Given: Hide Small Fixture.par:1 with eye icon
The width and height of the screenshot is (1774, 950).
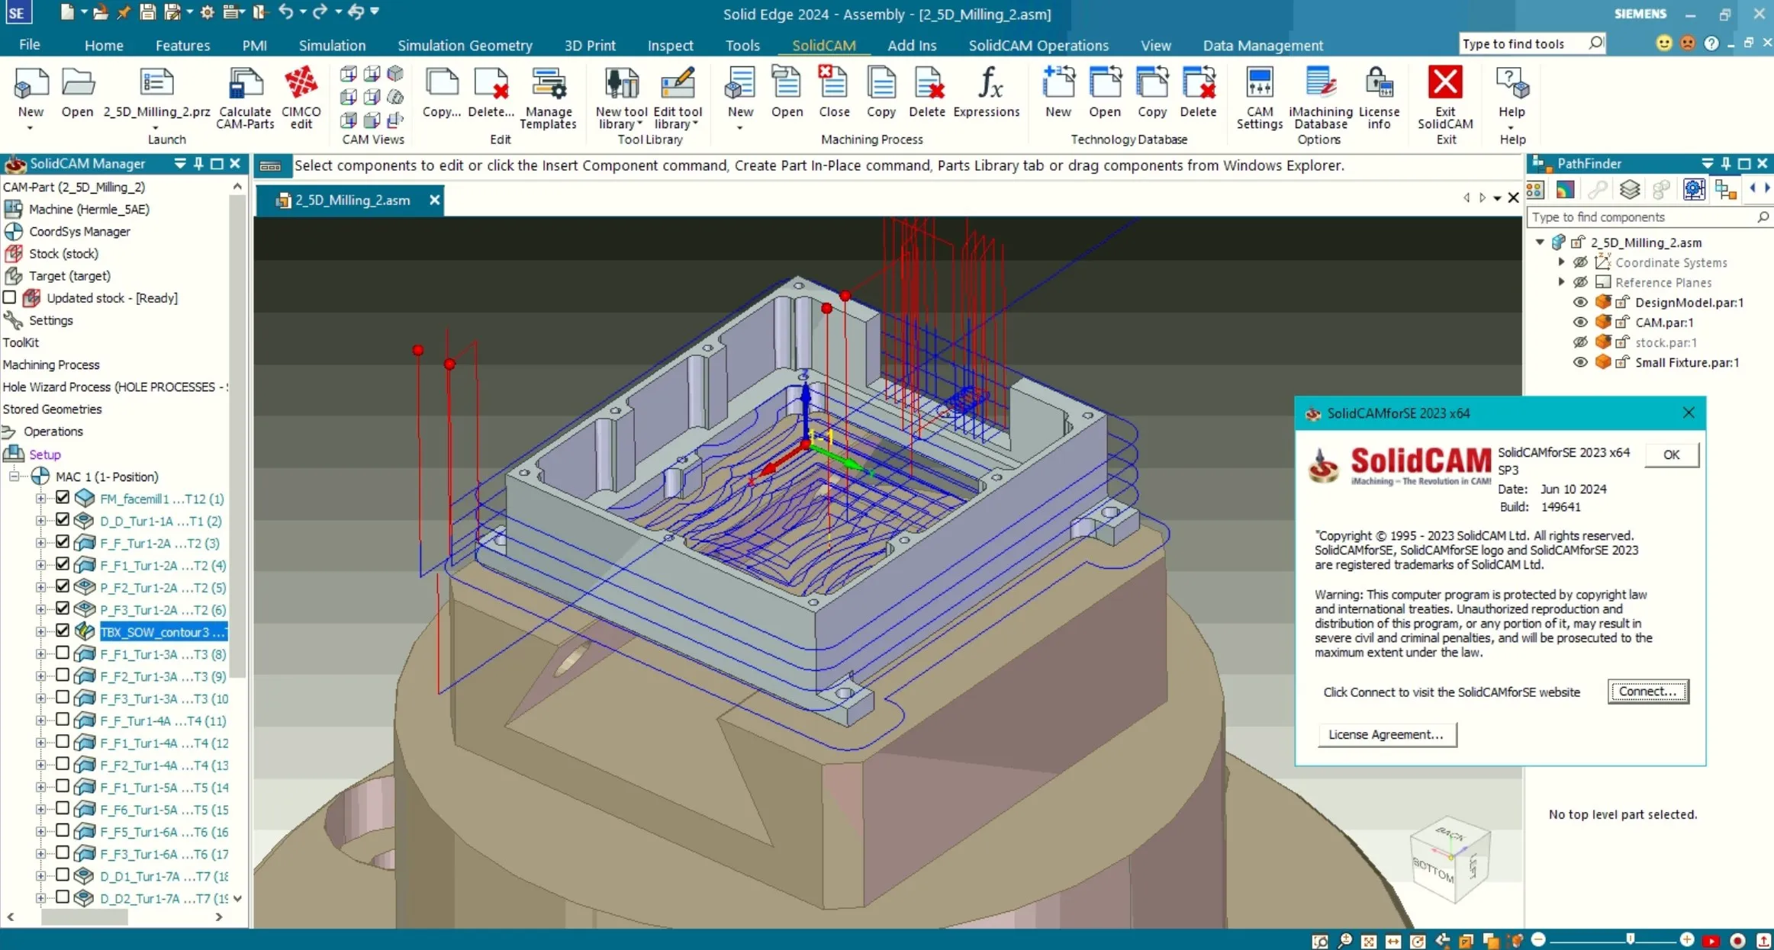Looking at the screenshot, I should pyautogui.click(x=1580, y=362).
